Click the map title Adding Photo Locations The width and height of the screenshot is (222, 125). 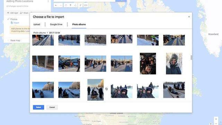20,1
